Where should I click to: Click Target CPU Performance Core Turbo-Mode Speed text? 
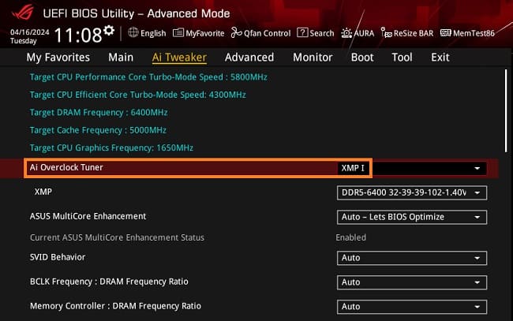(148, 77)
